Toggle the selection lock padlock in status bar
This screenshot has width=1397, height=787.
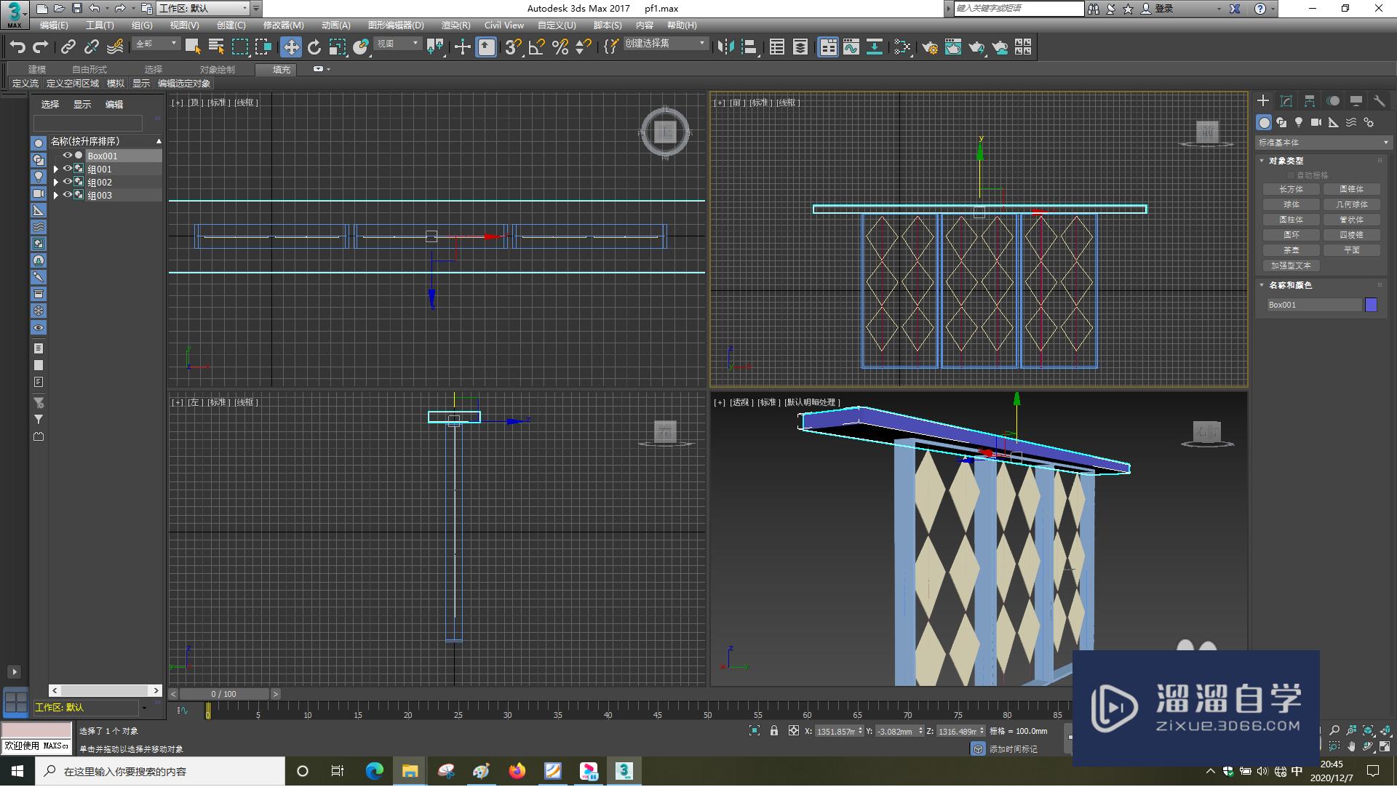(774, 731)
